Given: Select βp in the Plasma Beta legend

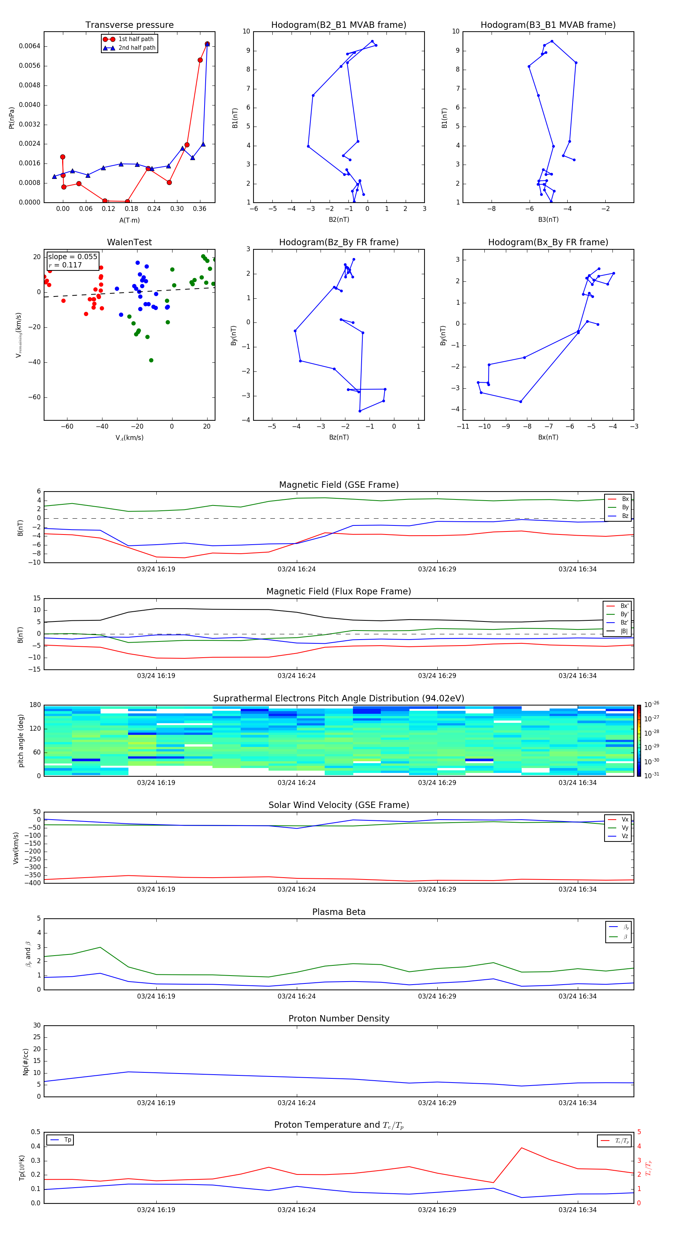Looking at the screenshot, I should pos(619,927).
